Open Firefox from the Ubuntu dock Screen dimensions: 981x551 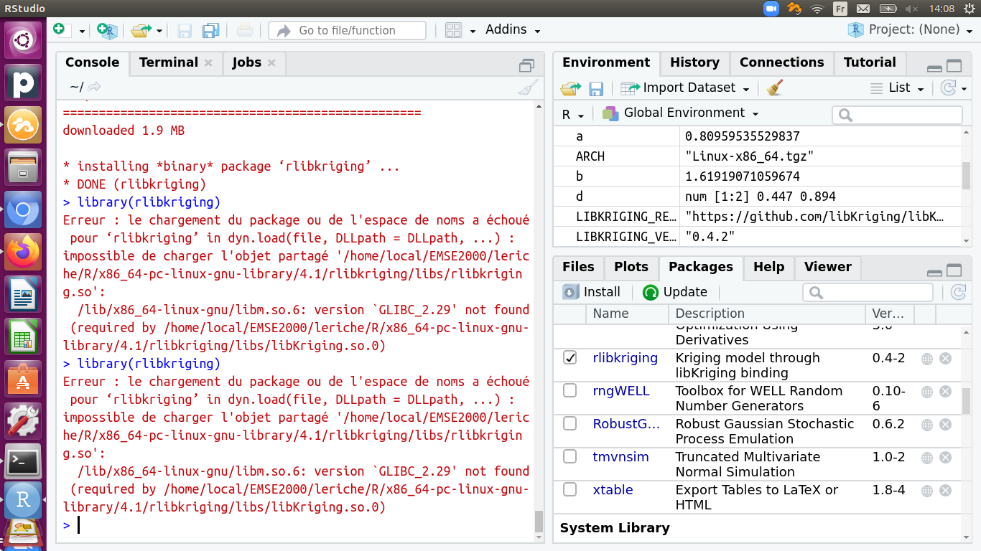pyautogui.click(x=23, y=251)
